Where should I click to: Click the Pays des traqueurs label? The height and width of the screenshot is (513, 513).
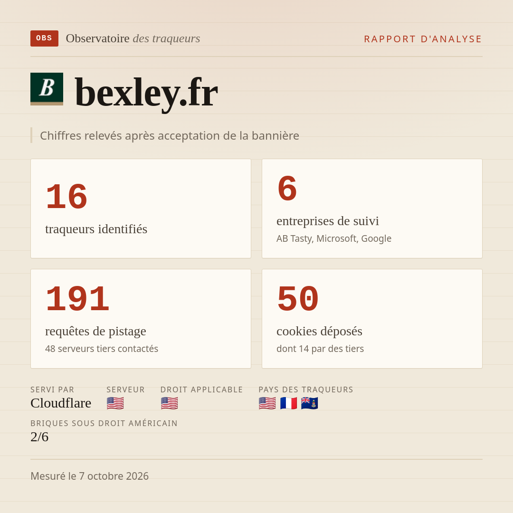[x=306, y=389]
